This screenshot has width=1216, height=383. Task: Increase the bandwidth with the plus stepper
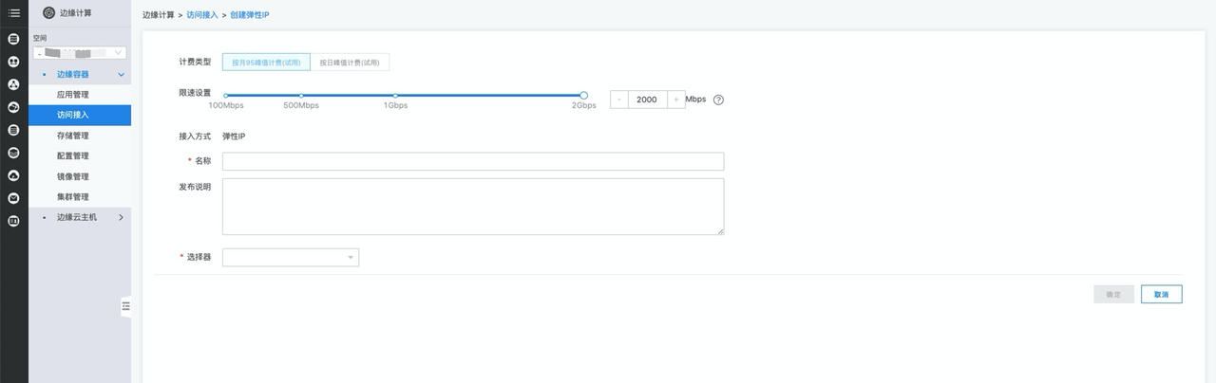click(675, 100)
